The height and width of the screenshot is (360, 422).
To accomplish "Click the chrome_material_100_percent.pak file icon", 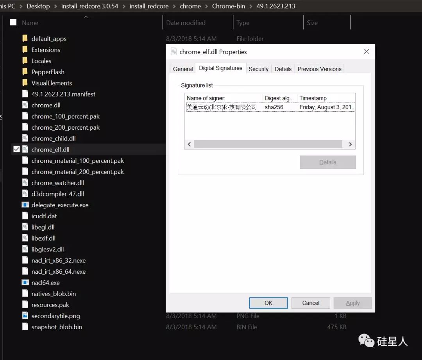I will coord(25,160).
